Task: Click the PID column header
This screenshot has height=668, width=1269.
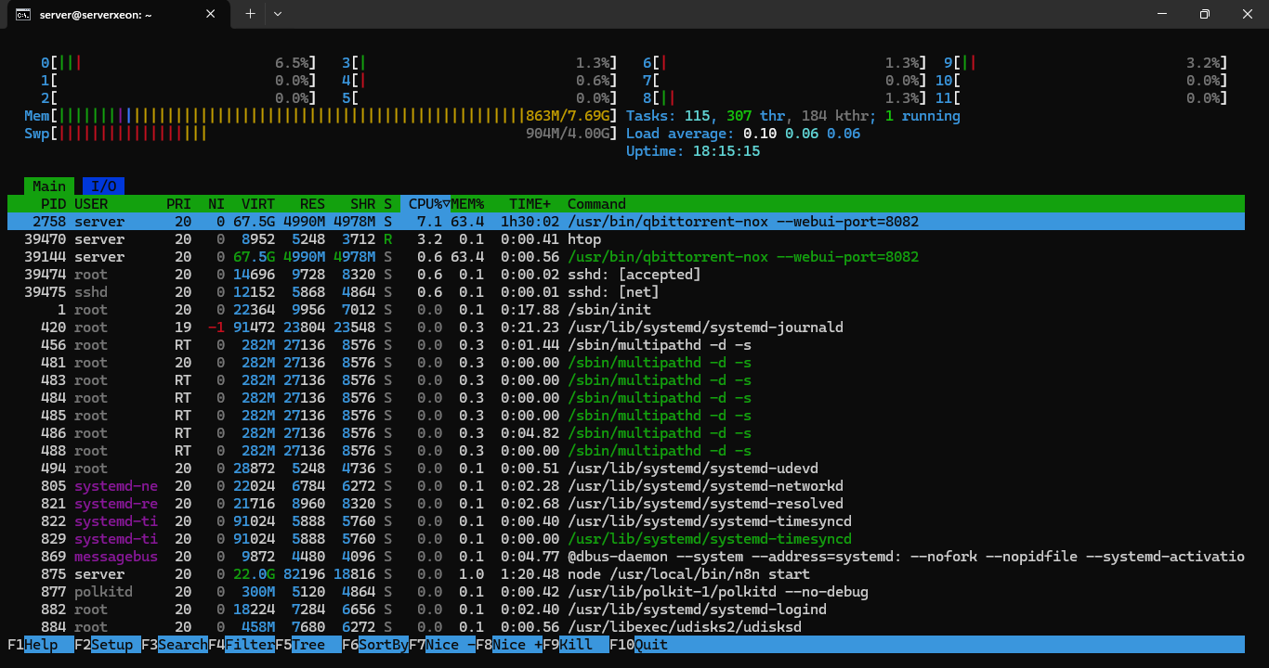Action: tap(53, 204)
